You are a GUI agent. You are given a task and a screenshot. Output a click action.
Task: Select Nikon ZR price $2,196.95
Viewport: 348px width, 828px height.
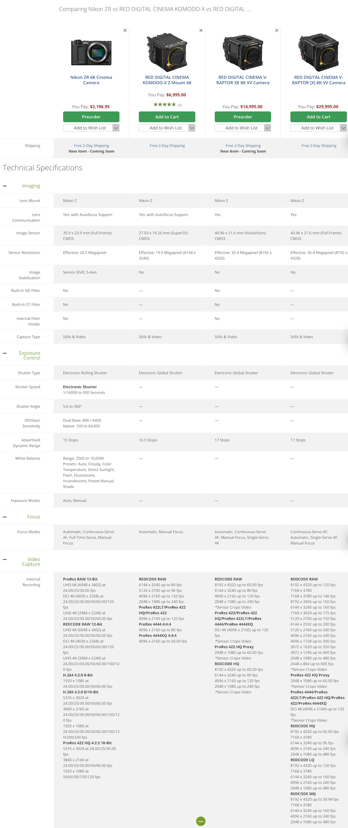[x=100, y=107]
